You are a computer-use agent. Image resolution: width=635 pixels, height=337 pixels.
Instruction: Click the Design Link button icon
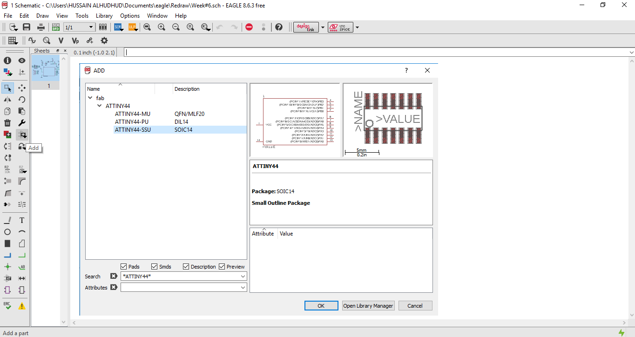(306, 27)
